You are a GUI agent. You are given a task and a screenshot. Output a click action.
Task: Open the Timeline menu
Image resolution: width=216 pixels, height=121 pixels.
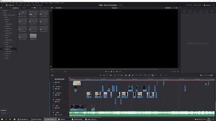click(x=21, y=3)
